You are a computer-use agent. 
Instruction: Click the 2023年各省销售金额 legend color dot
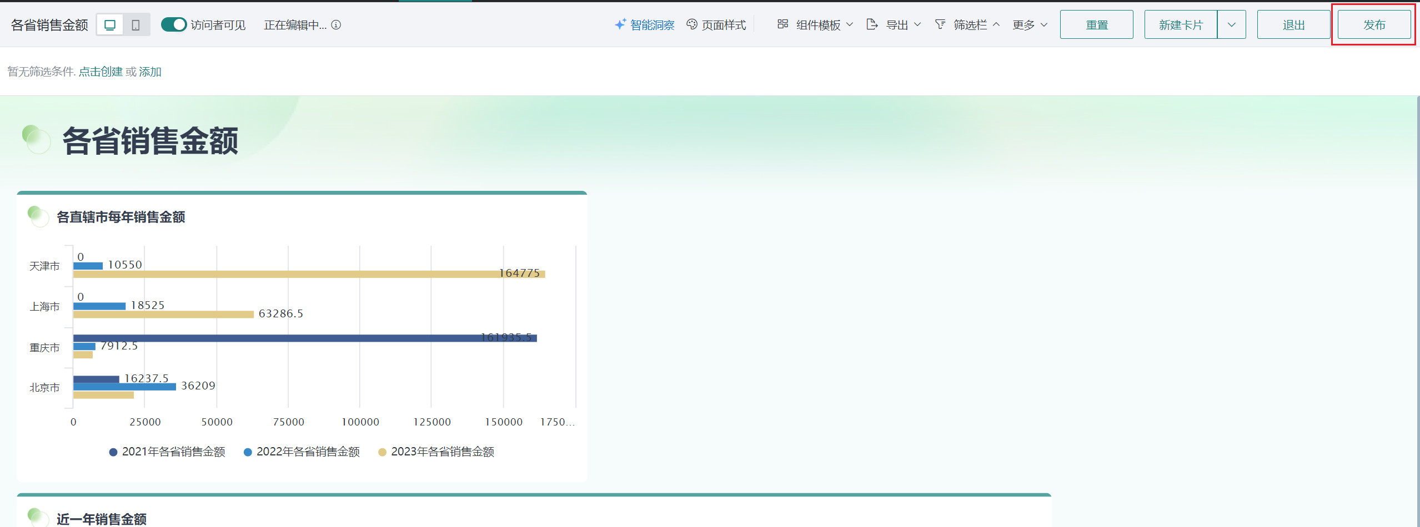click(382, 452)
